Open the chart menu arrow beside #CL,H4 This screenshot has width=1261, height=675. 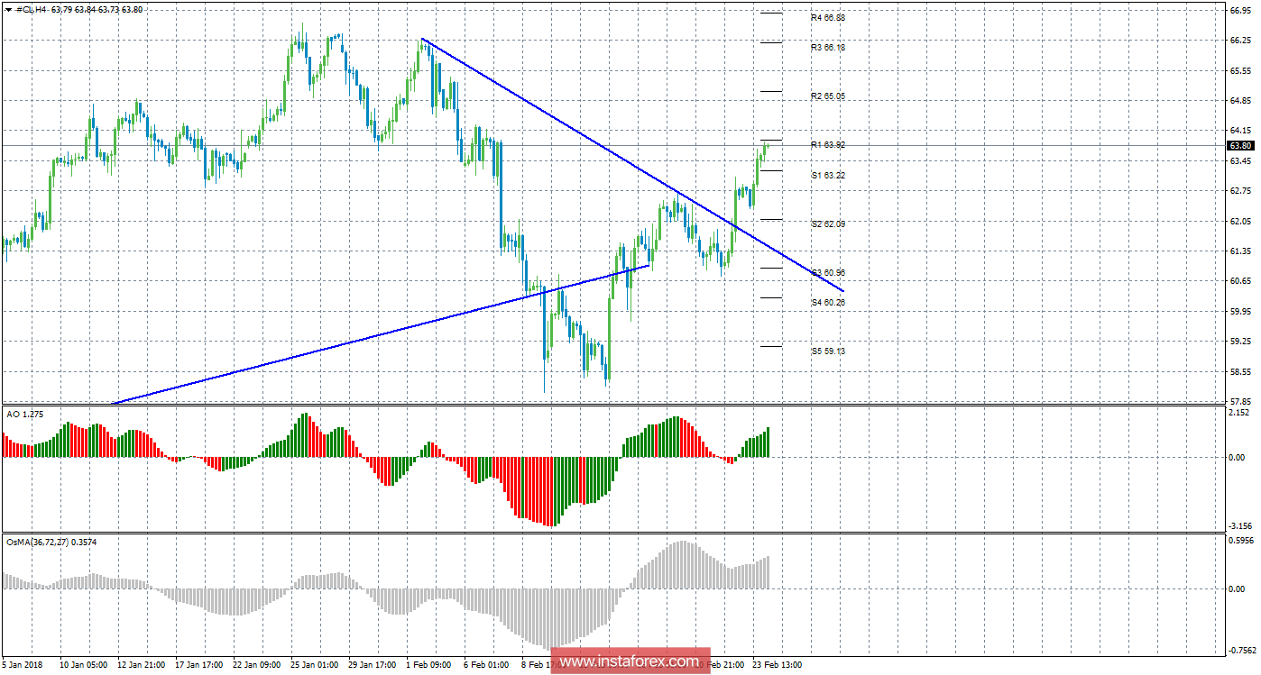8,9
